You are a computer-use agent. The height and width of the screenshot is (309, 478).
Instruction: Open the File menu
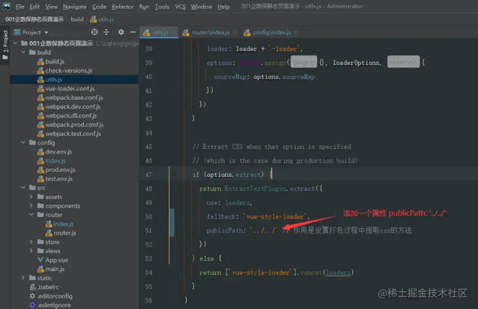pyautogui.click(x=20, y=7)
